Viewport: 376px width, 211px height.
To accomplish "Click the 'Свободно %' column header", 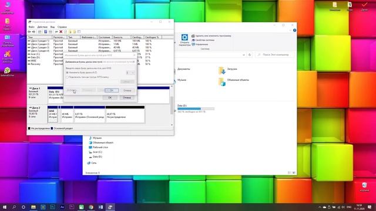I will pyautogui.click(x=153, y=38).
